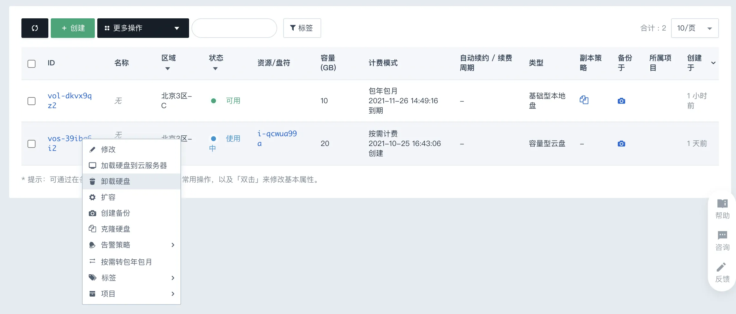Image resolution: width=736 pixels, height=314 pixels.
Task: Open the vol-dkvx9qz2 disk link
Action: click(70, 100)
